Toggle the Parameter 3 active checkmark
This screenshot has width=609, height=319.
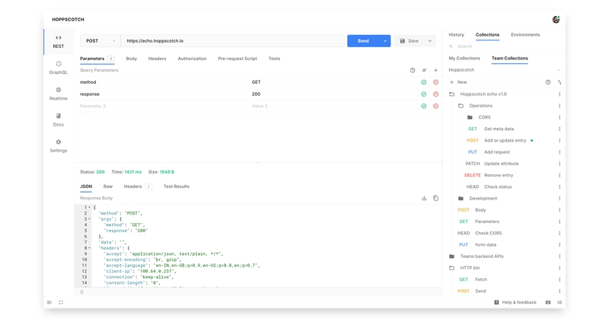424,106
